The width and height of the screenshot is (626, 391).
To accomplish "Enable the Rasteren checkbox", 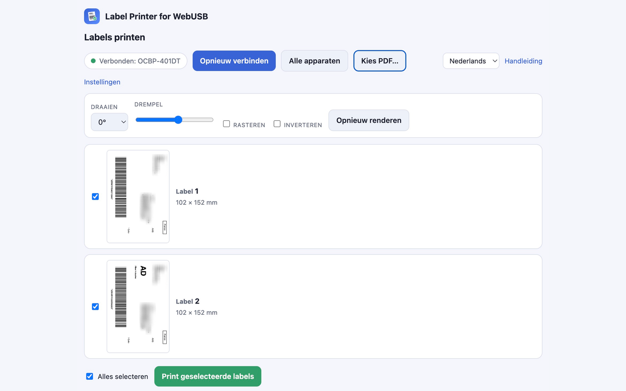I will [226, 124].
